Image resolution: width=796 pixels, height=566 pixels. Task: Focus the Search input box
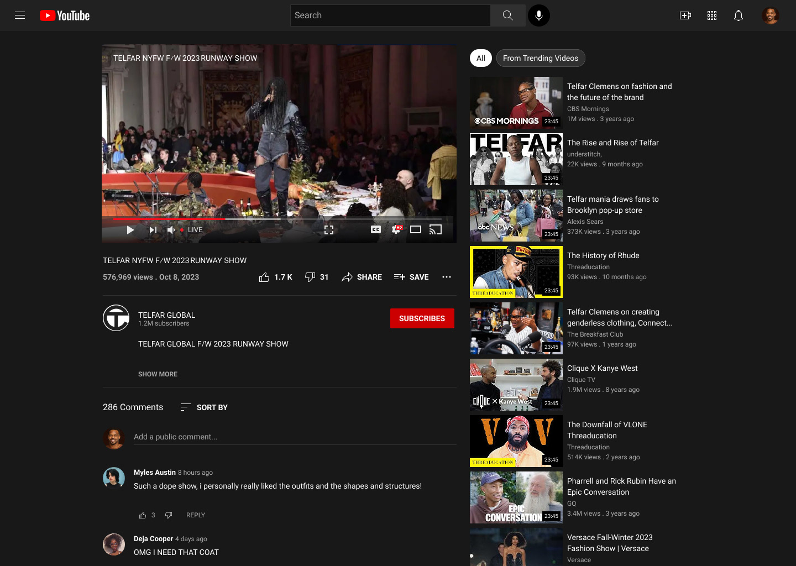pyautogui.click(x=390, y=15)
